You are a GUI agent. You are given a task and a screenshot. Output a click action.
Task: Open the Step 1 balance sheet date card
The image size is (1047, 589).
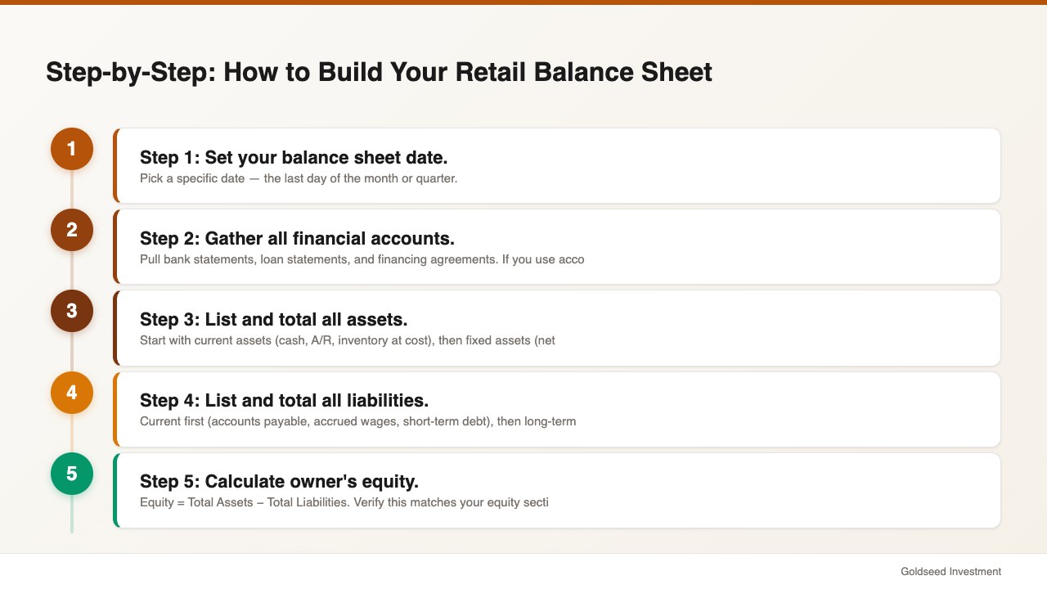[557, 165]
